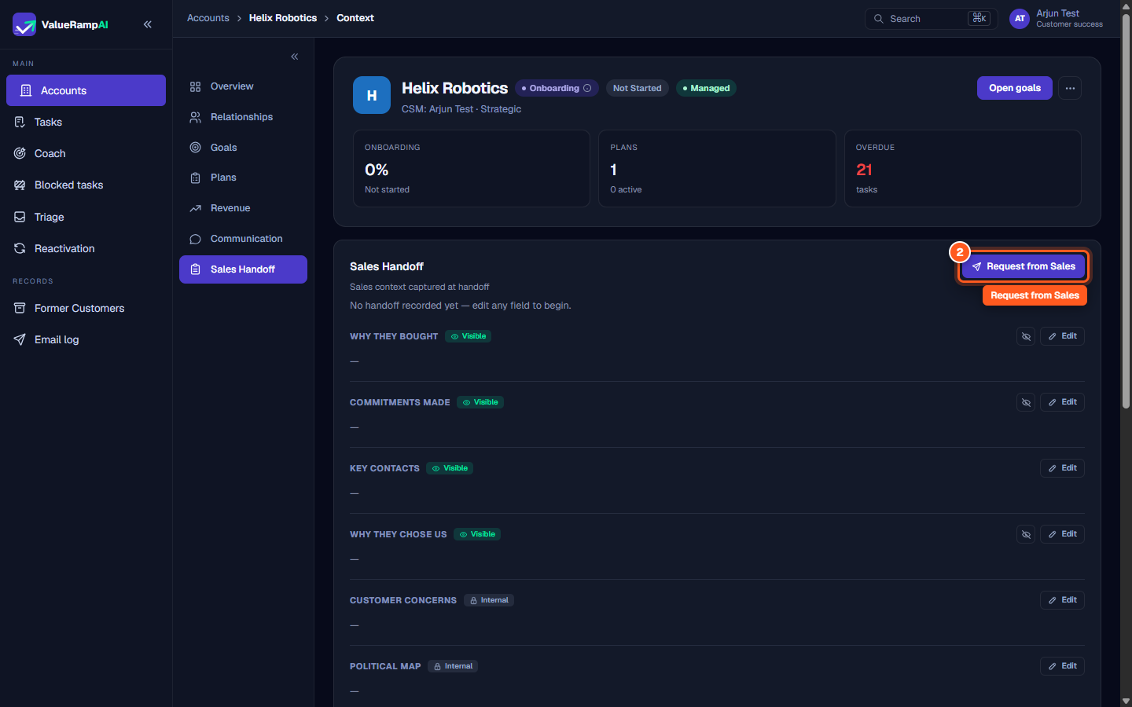The height and width of the screenshot is (707, 1132).
Task: Click the Reactivation refresh icon
Action: [x=20, y=248]
